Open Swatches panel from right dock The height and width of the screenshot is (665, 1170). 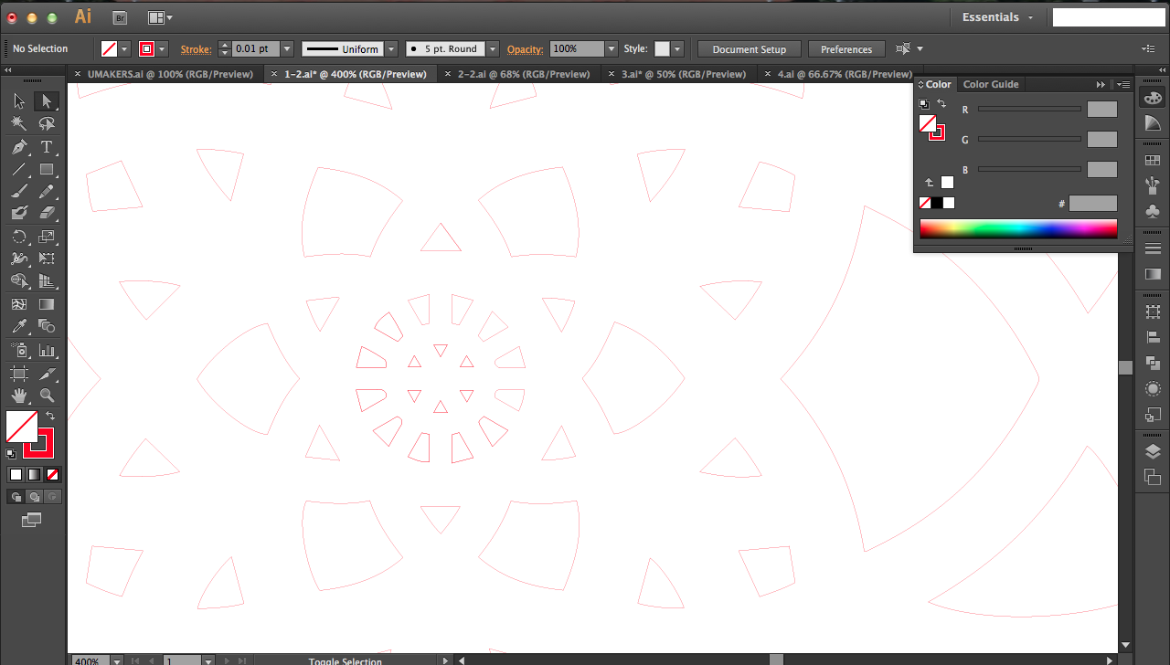coord(1153,160)
